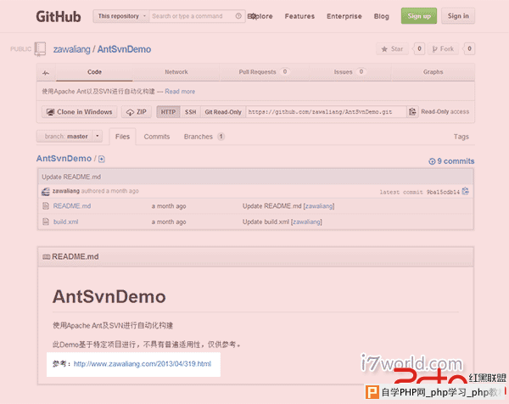Open zawaliang link in README.md commit message
The height and width of the screenshot is (404, 509).
319,206
